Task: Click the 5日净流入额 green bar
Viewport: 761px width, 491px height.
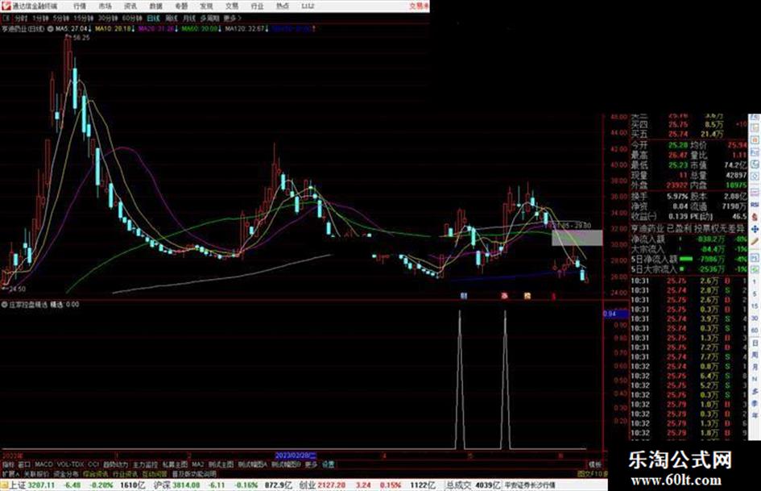Action: [686, 259]
